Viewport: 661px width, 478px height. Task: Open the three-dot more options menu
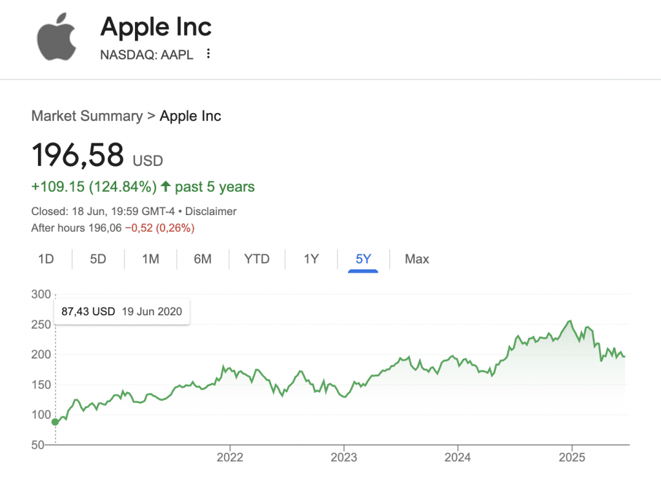tap(208, 54)
